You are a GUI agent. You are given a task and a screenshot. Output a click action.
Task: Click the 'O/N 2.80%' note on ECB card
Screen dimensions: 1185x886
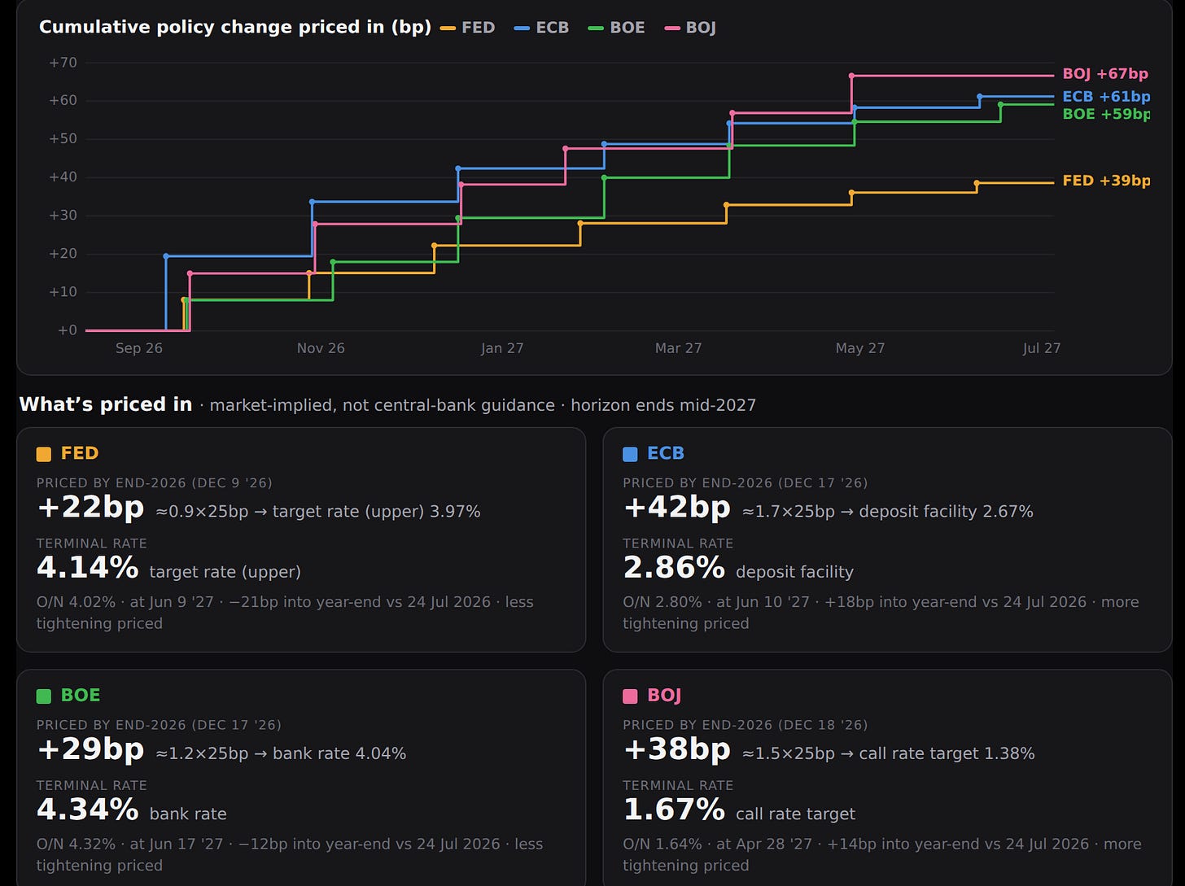881,613
